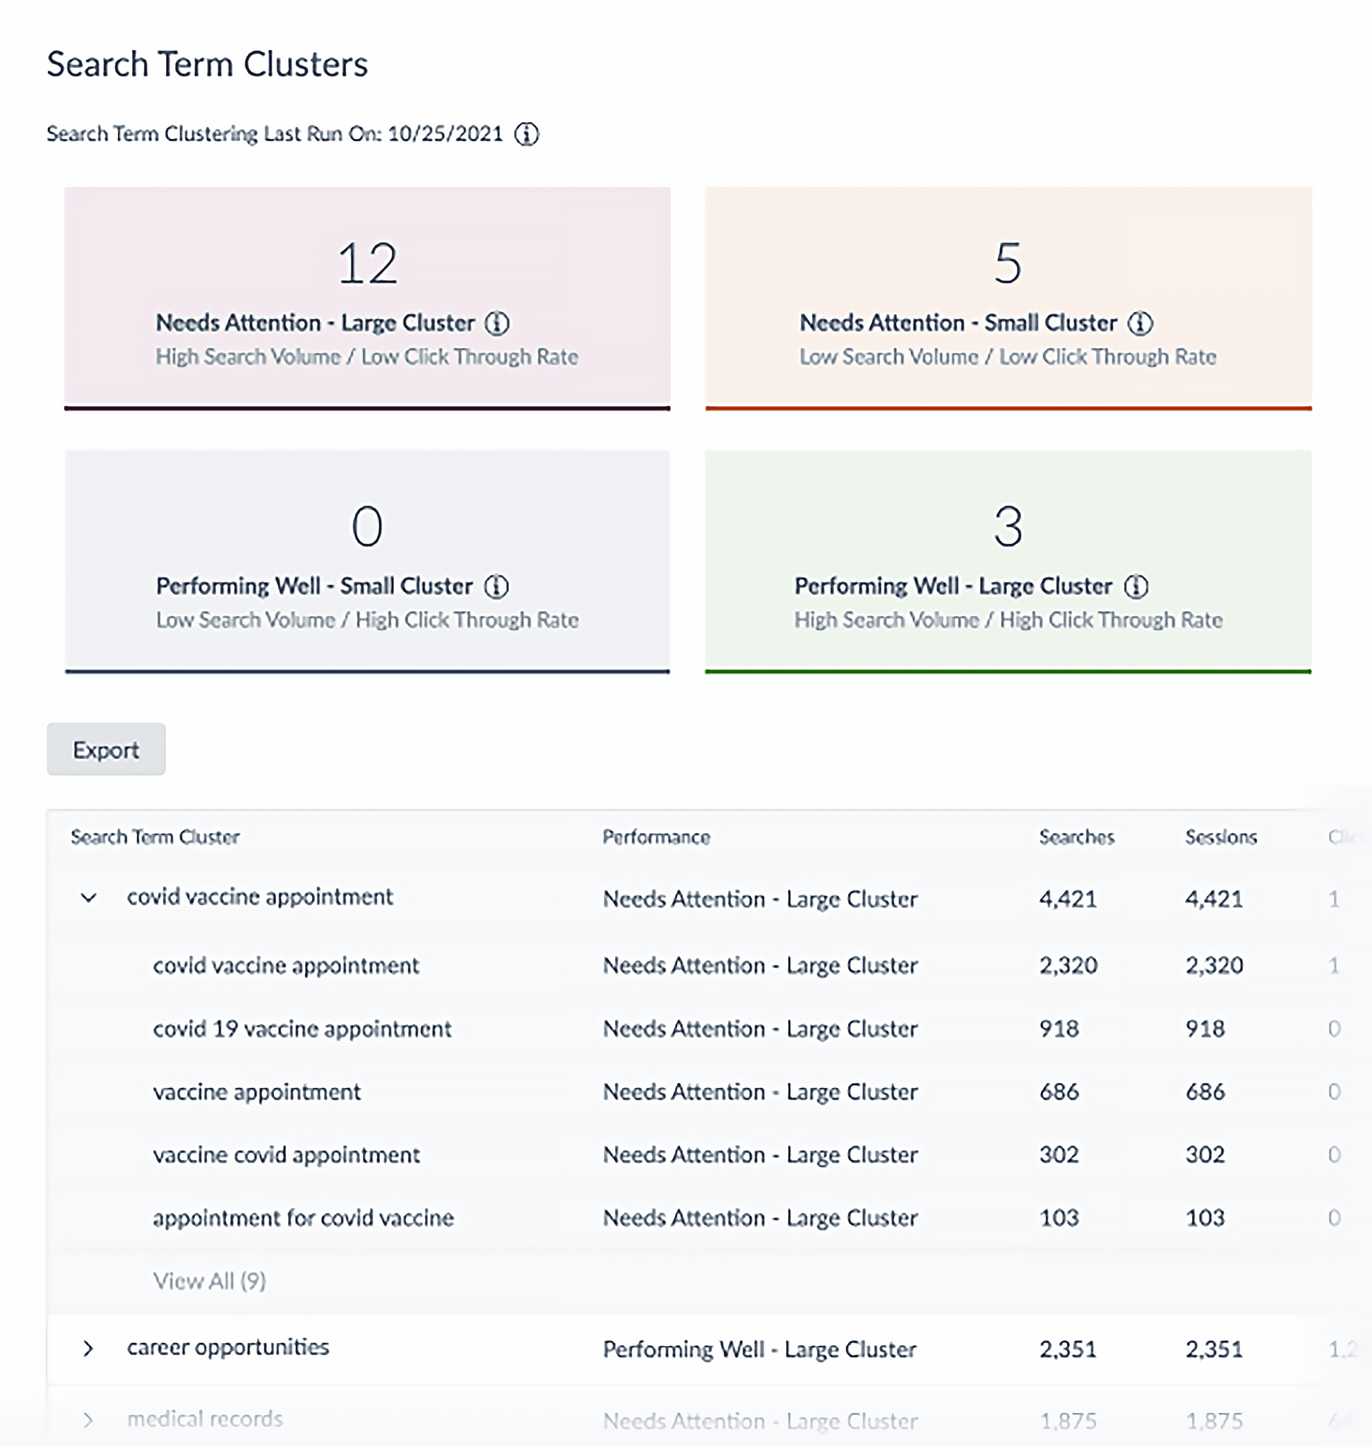Select the Needs Attention - Large Cluster card showing 12

coord(367,298)
